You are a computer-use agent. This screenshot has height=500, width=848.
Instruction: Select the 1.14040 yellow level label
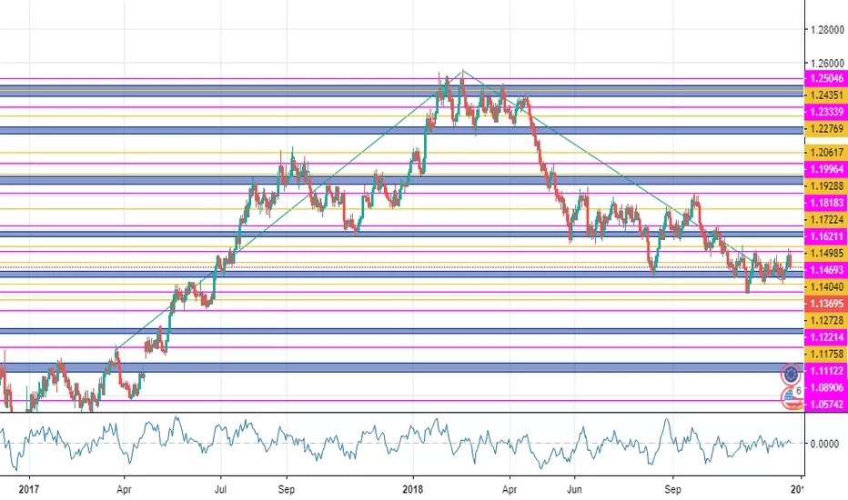pyautogui.click(x=826, y=287)
